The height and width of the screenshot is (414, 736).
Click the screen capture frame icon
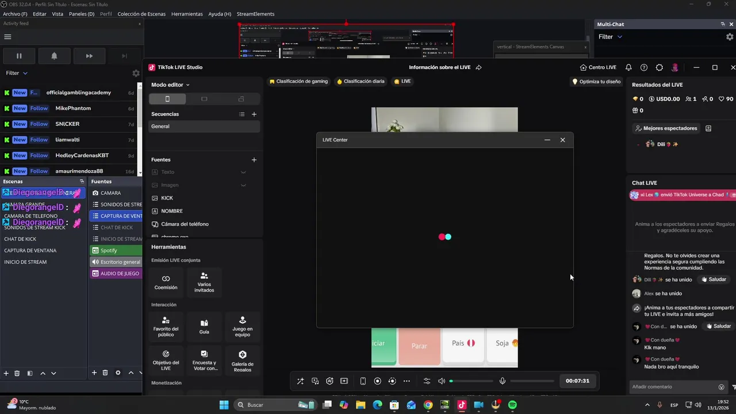[344, 381]
